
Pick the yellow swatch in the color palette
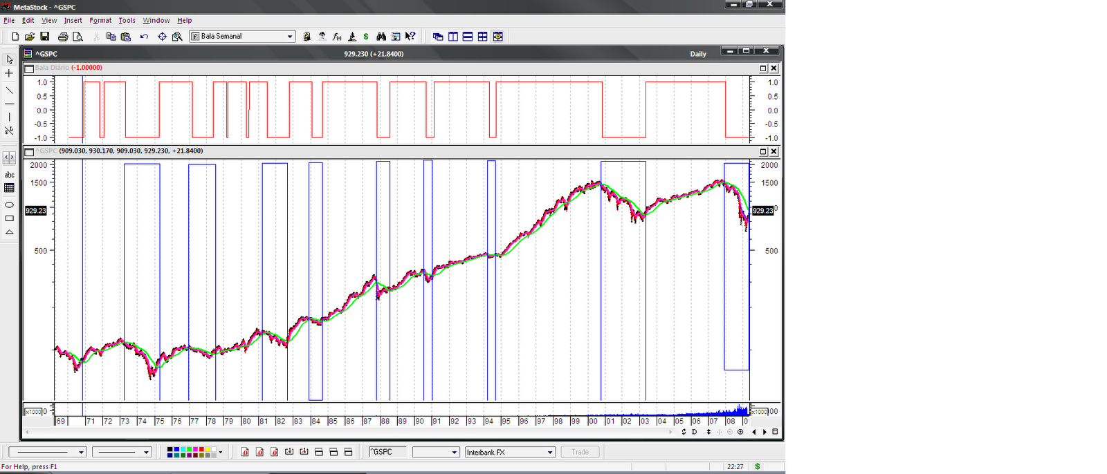coord(208,449)
